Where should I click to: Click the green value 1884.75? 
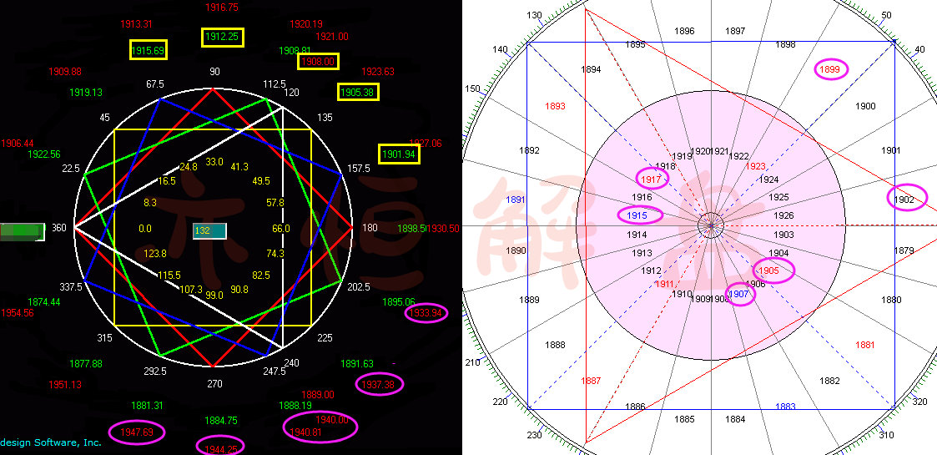(x=221, y=421)
